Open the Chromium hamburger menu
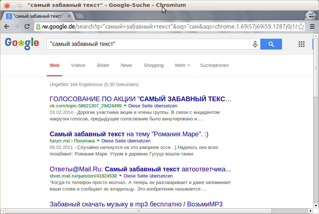This screenshot has width=319, height=214. coord(312,27)
